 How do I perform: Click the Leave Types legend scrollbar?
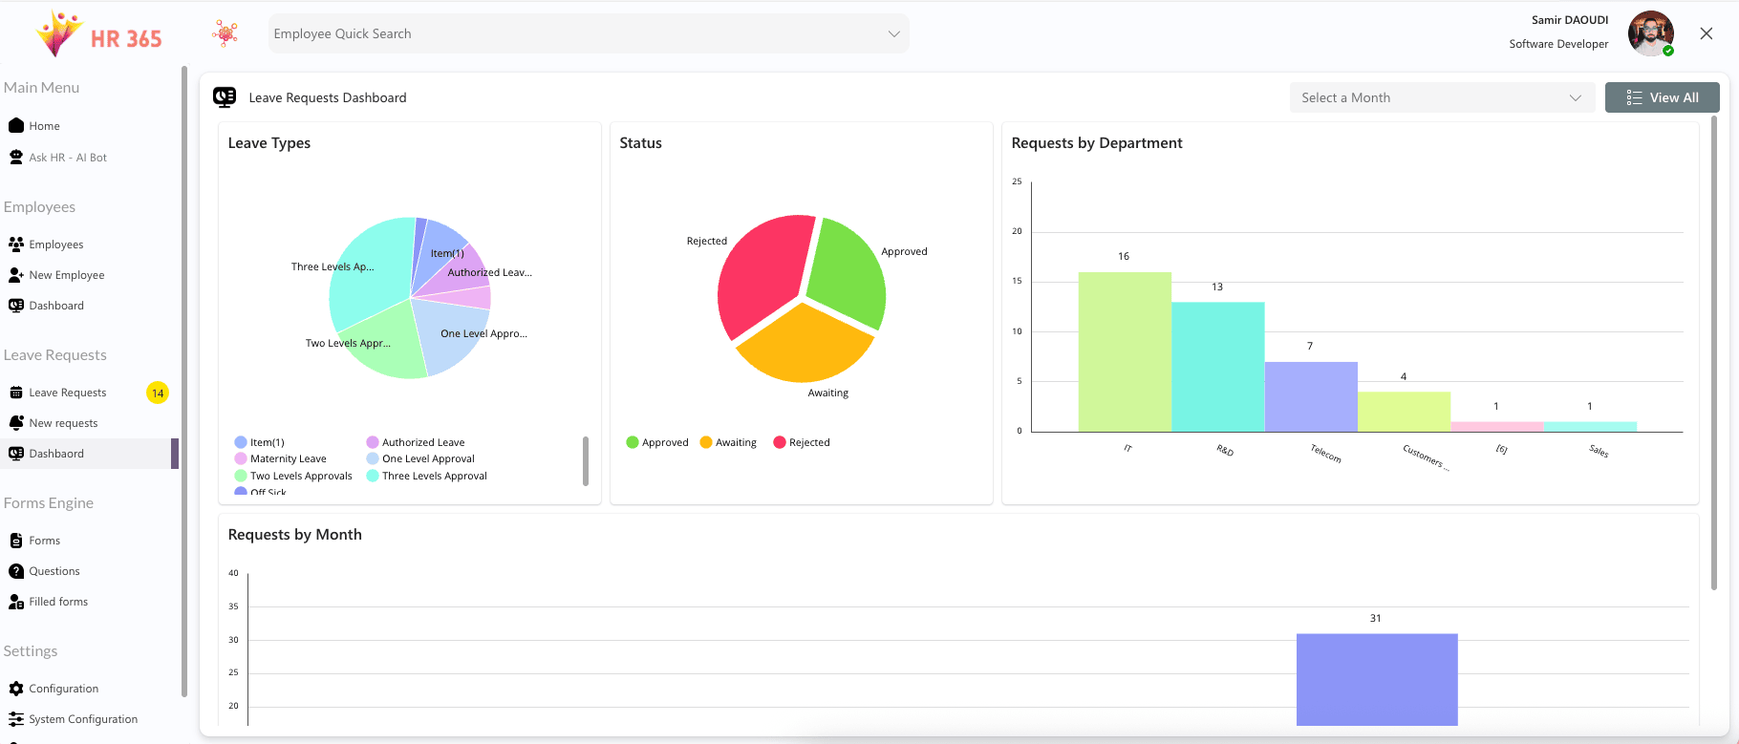pos(585,461)
